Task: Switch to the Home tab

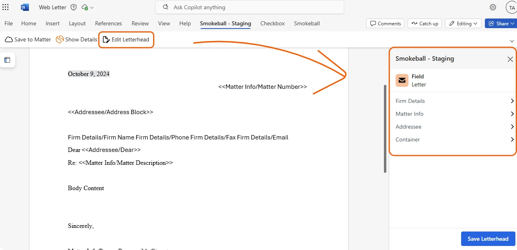Action: pos(29,23)
